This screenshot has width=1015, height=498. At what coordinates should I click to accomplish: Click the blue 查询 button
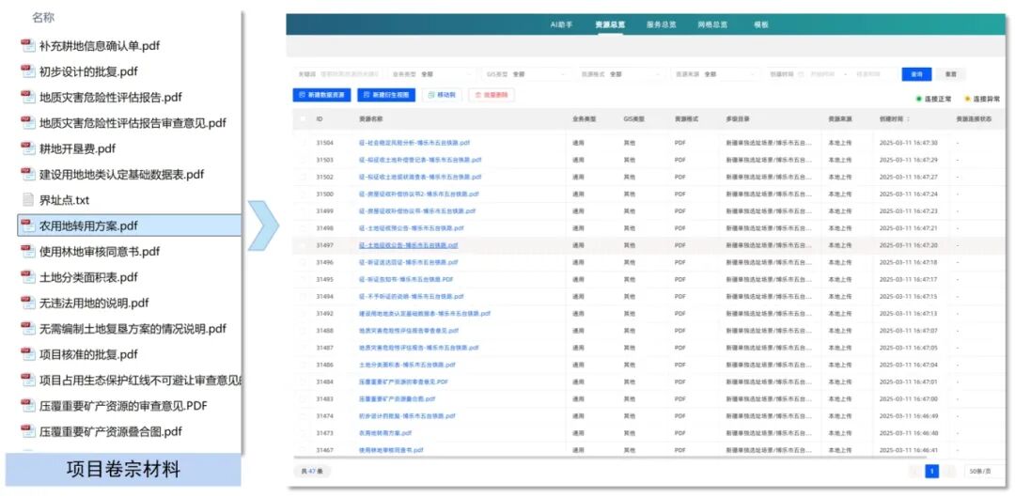pos(916,74)
